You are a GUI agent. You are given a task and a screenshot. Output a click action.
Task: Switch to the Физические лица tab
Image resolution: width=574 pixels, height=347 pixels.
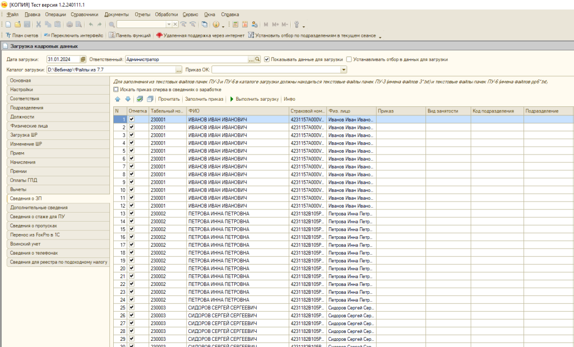(x=29, y=126)
